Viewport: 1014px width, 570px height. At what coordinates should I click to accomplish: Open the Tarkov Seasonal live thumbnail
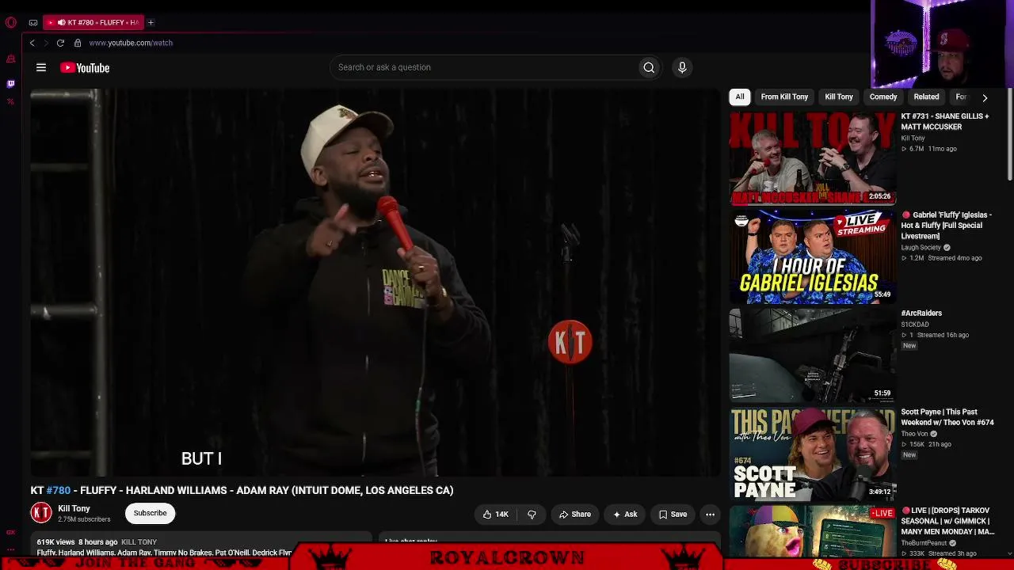(x=812, y=532)
